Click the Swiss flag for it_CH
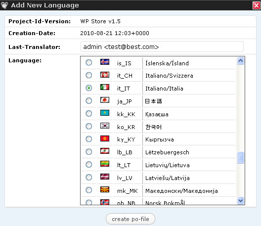 pyautogui.click(x=105, y=75)
